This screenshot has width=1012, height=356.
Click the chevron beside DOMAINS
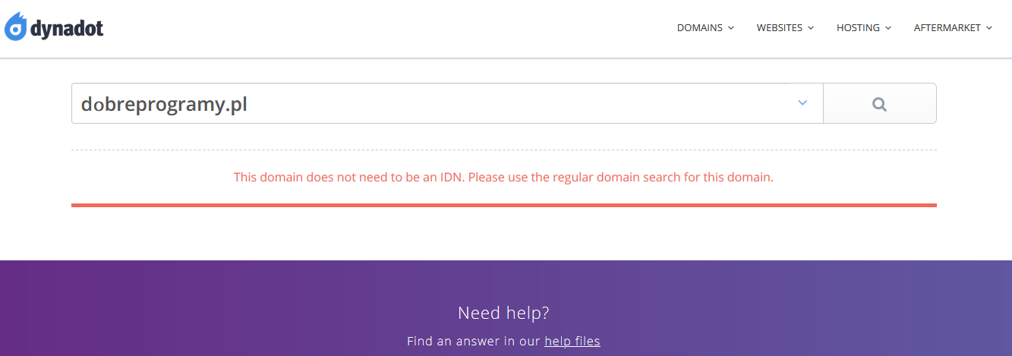point(731,28)
